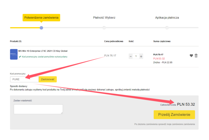Switch to the Płatność Wybierz step
The height and width of the screenshot is (140, 209).
(x=104, y=18)
